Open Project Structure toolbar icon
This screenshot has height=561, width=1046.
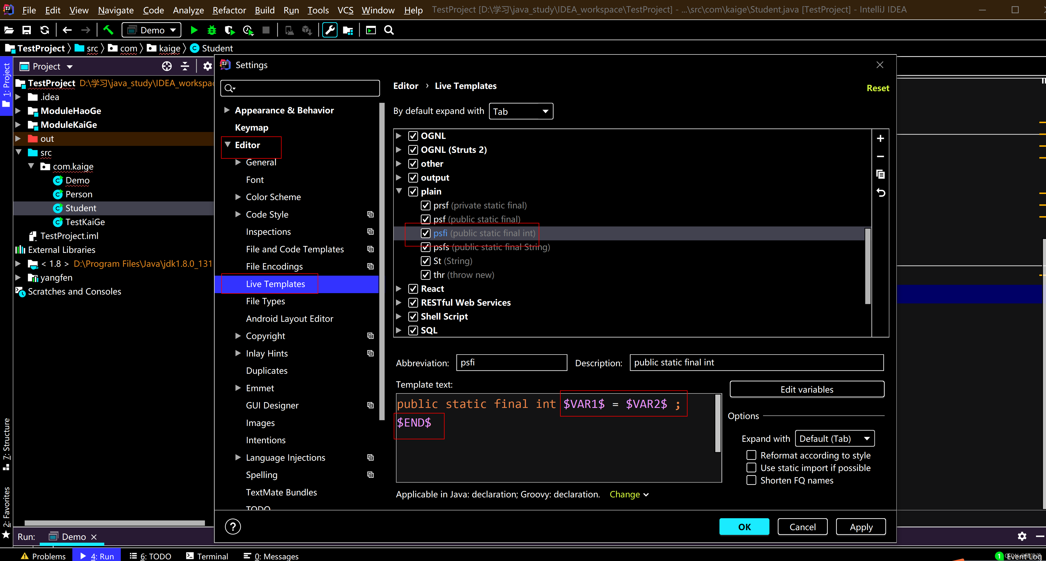348,30
